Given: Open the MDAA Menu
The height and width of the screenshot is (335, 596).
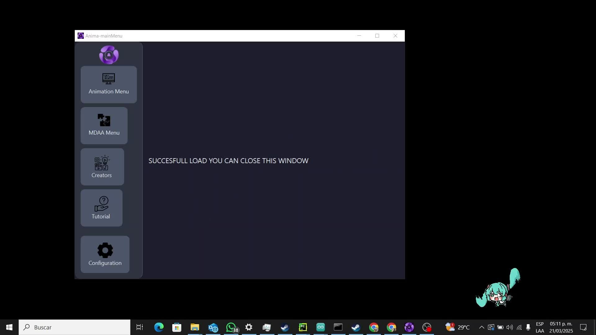Looking at the screenshot, I should click(104, 126).
